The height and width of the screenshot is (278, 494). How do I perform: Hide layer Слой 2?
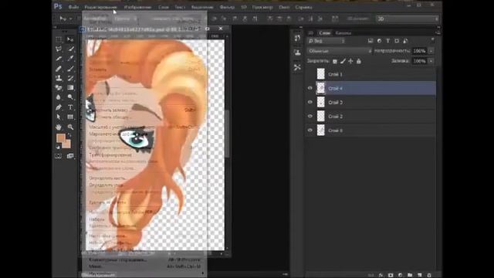(x=310, y=117)
